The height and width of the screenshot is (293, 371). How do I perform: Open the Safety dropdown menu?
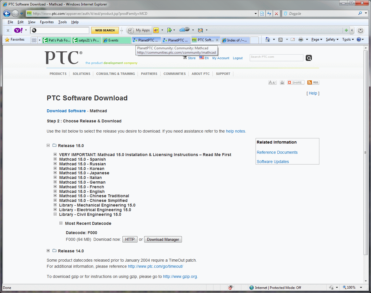click(332, 39)
